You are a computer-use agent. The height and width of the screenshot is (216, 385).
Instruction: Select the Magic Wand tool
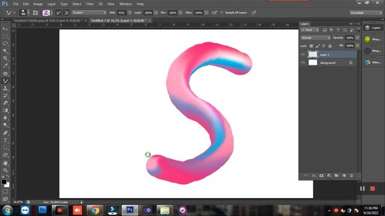(x=5, y=51)
